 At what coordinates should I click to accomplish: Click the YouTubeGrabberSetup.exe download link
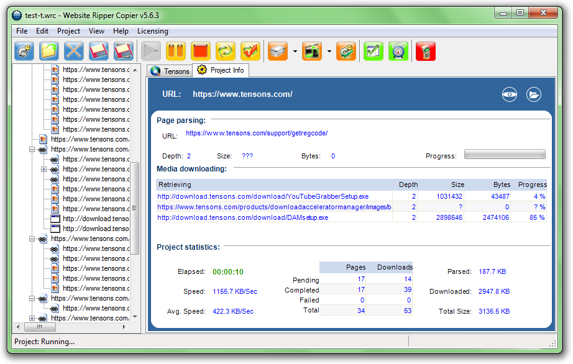pyautogui.click(x=263, y=196)
